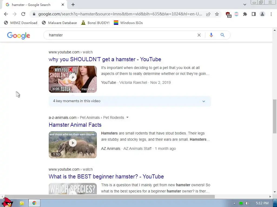Click the address bar URL

pos(120,14)
